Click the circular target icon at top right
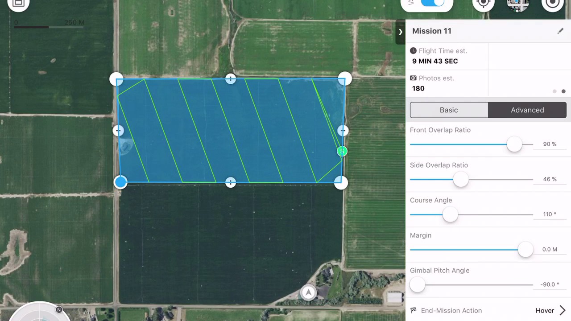This screenshot has height=321, width=571. pos(552,4)
